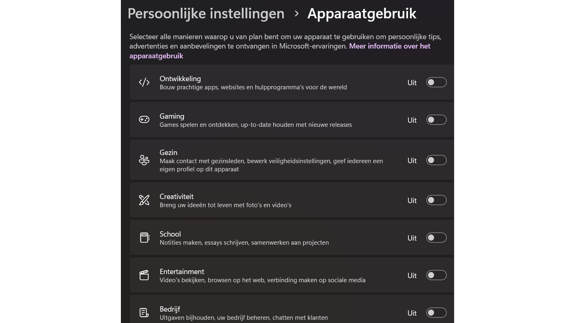Click the Creativiteit pencil and brush icon

144,200
